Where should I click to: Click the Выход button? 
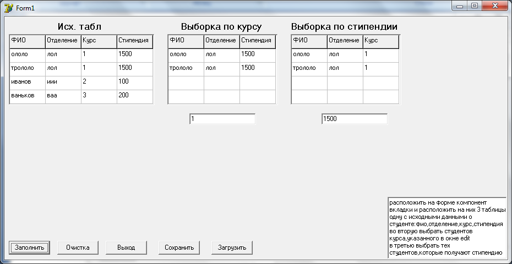126,248
